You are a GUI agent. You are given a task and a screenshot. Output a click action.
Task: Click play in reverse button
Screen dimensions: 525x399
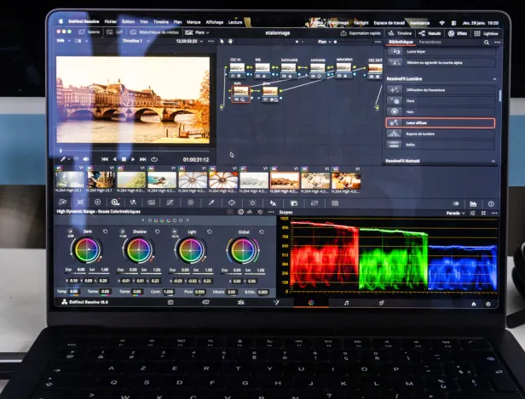point(115,159)
